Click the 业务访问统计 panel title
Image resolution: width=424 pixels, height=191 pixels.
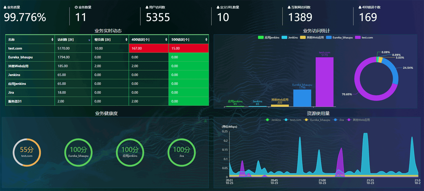[316, 31]
